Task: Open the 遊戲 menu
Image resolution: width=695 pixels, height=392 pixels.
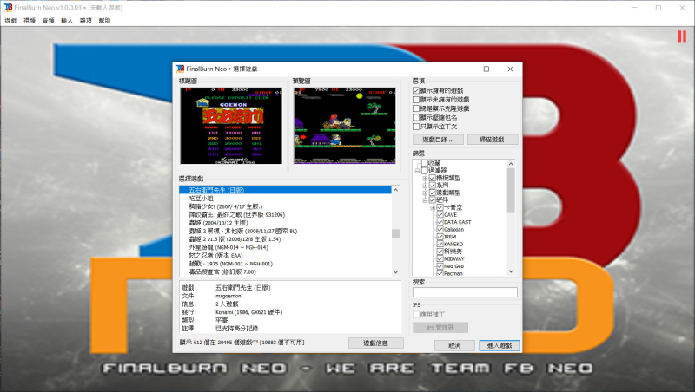Action: coord(10,20)
